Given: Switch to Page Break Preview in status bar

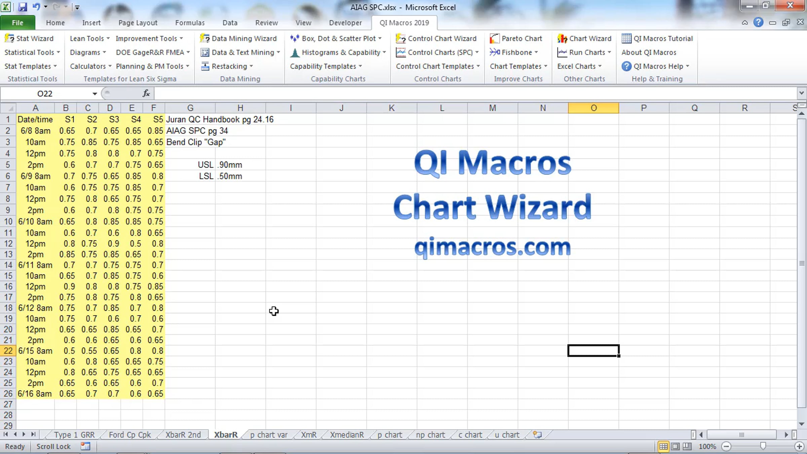Looking at the screenshot, I should (687, 447).
